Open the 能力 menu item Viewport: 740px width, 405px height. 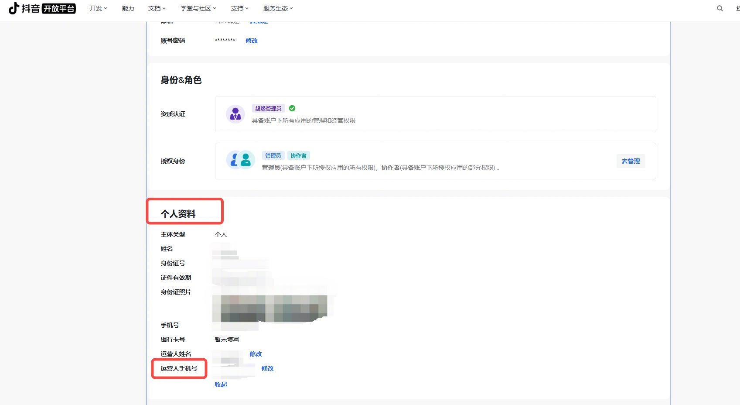tap(128, 8)
